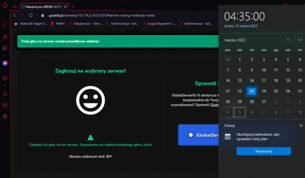
Task: Click the green success message banner
Action: [118, 41]
